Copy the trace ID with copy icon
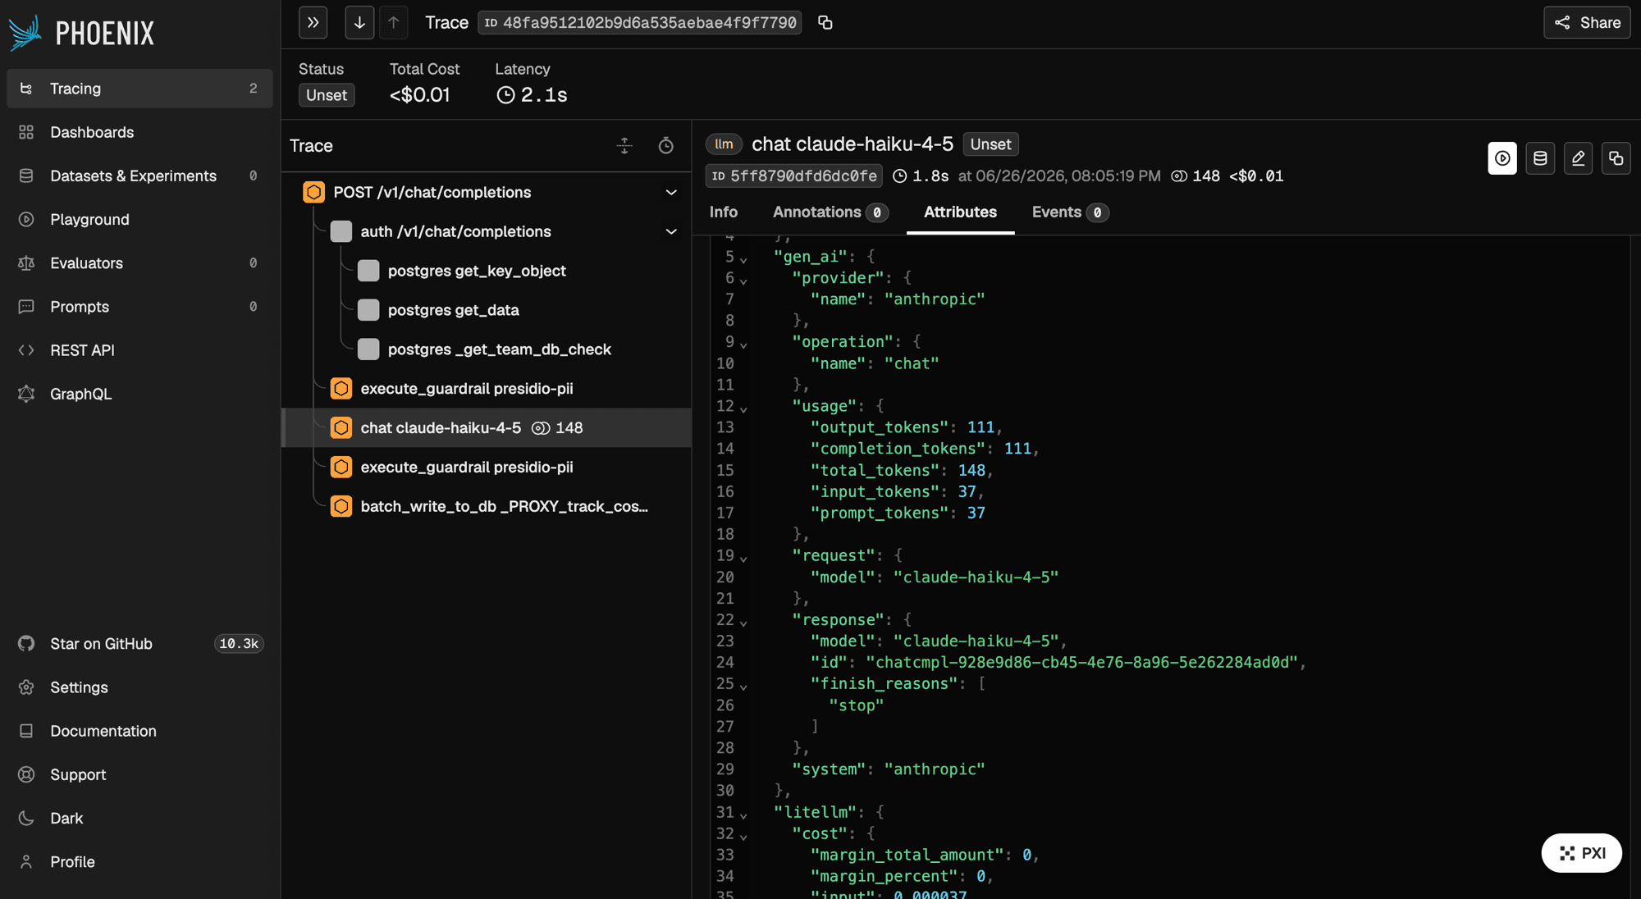1641x899 pixels. [825, 23]
